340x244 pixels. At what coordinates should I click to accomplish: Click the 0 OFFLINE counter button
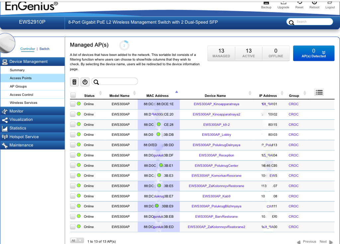tap(276, 53)
